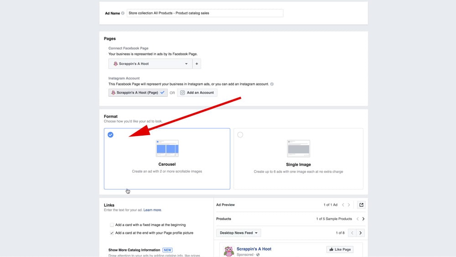
Task: Uncheck Add a card at the end option
Action: coord(112,233)
